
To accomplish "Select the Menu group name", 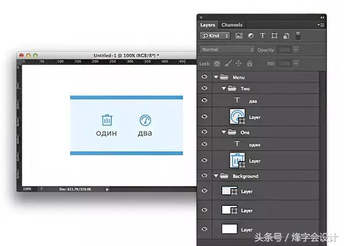I will point(239,77).
